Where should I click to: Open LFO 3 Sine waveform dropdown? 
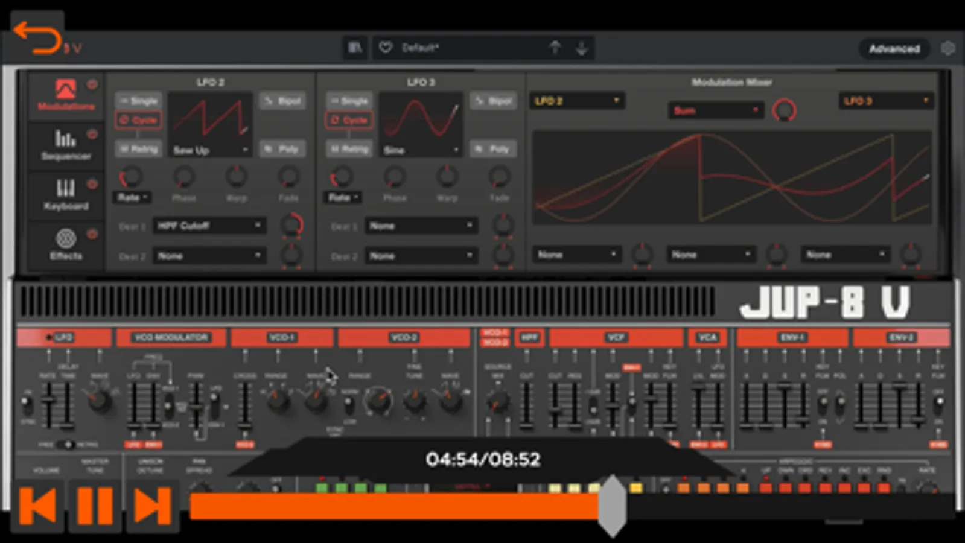[421, 150]
